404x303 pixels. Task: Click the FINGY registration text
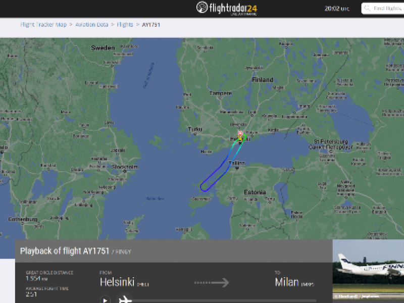click(123, 252)
